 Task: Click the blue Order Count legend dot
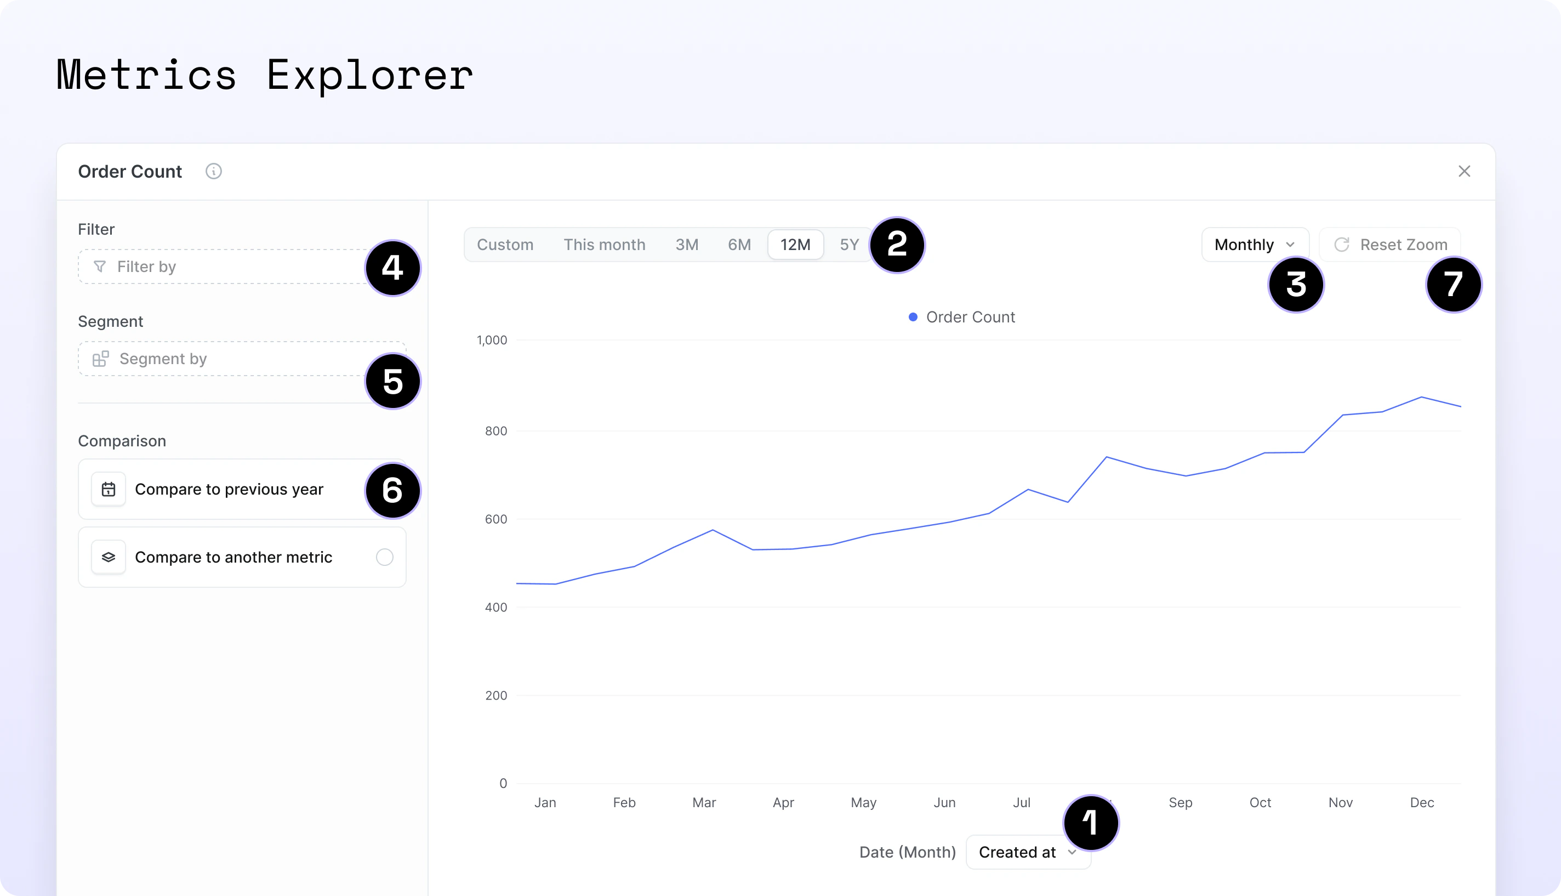click(913, 317)
